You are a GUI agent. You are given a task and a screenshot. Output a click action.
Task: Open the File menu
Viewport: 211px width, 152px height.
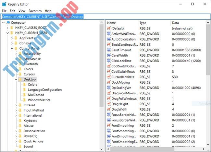[x=4, y=11]
